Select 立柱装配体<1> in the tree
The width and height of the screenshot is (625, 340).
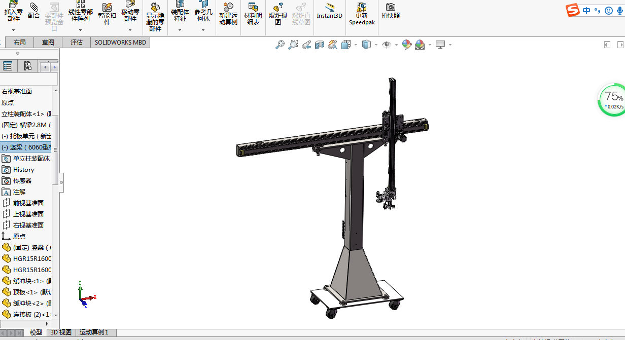coord(26,114)
